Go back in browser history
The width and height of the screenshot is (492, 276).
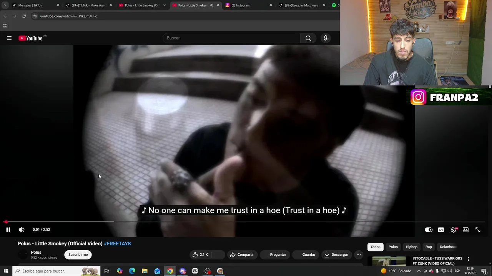[5, 16]
